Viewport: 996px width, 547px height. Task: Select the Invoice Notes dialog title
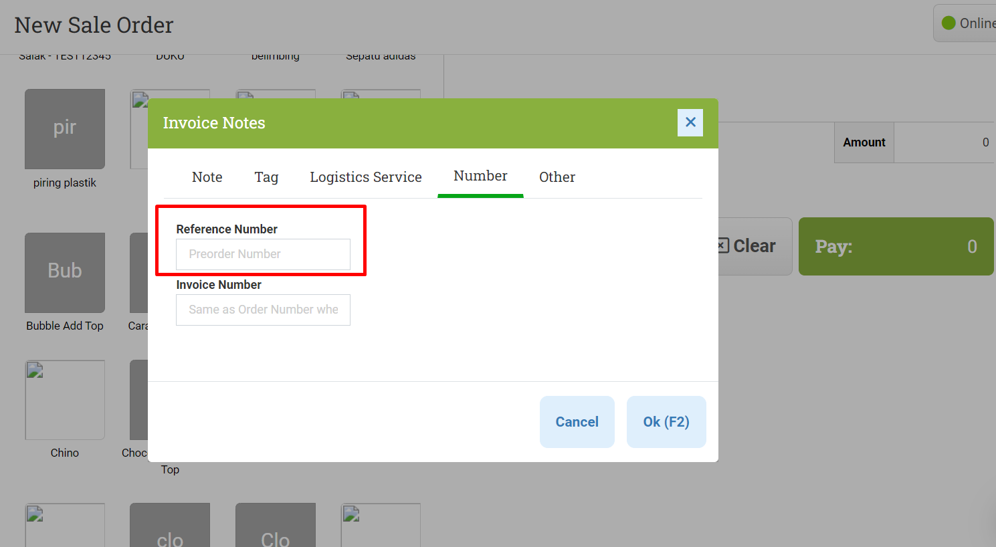(x=214, y=123)
